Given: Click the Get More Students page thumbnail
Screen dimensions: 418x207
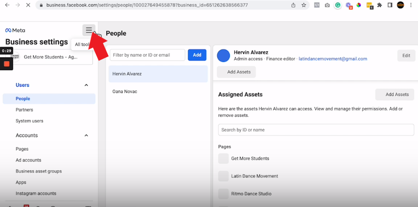Looking at the screenshot, I should coord(224,158).
